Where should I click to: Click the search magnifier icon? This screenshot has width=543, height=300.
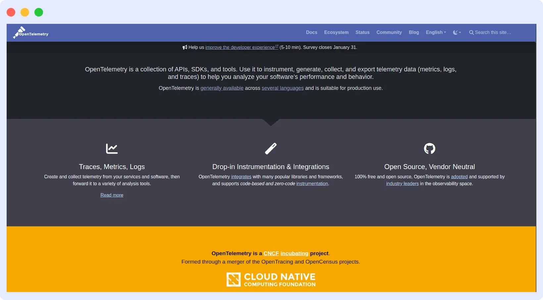coord(471,32)
